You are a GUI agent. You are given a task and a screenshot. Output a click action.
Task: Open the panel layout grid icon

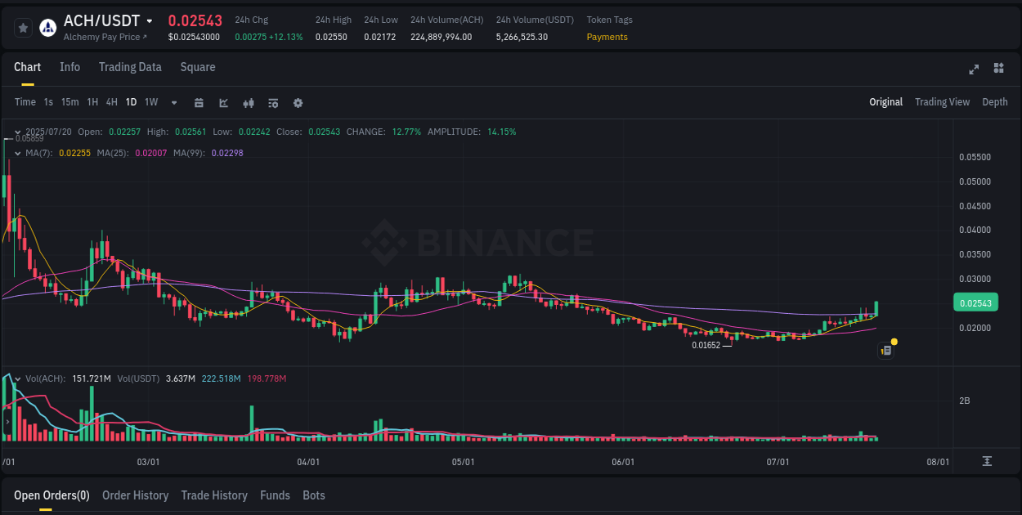[998, 69]
